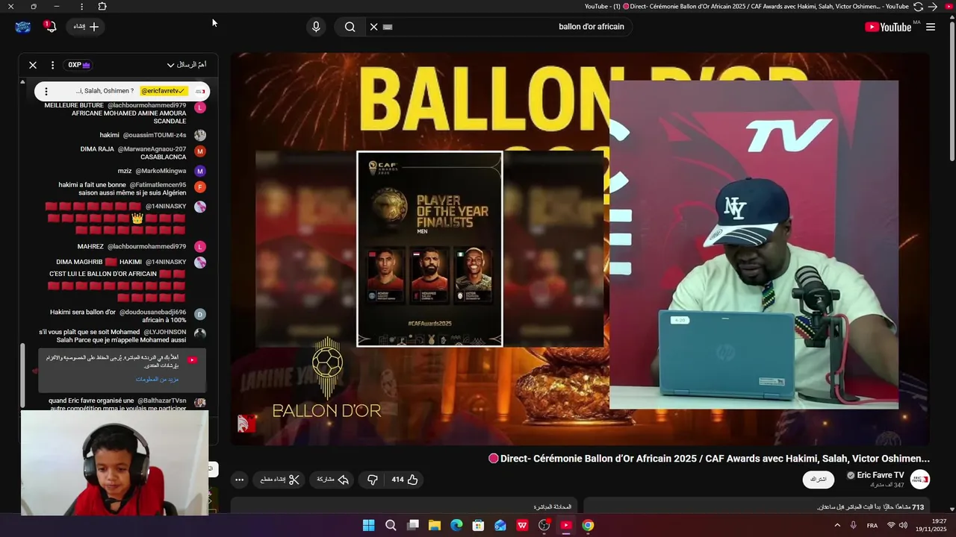Go to the YouTube home logo
The image size is (956, 537).
[888, 27]
